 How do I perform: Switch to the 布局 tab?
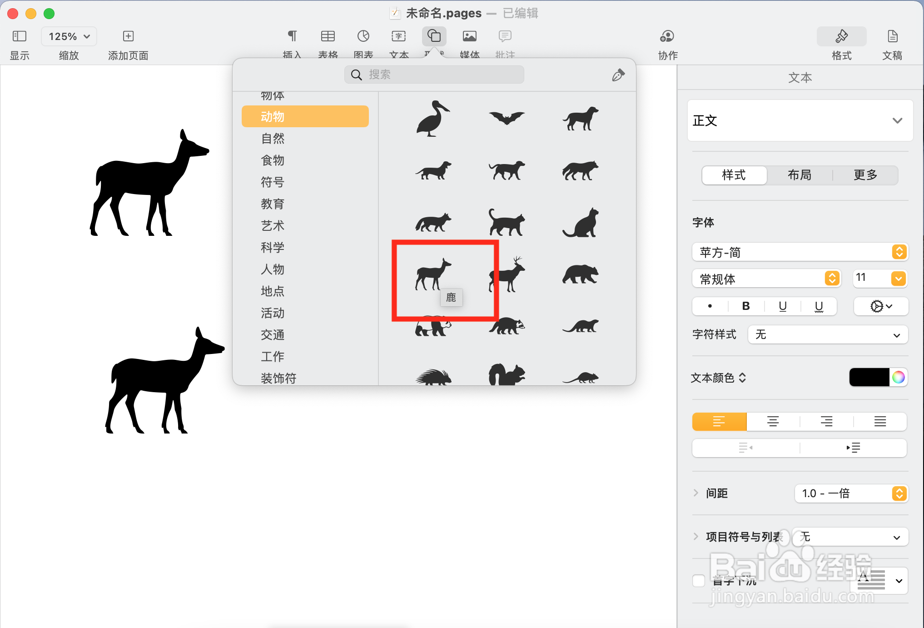click(799, 175)
